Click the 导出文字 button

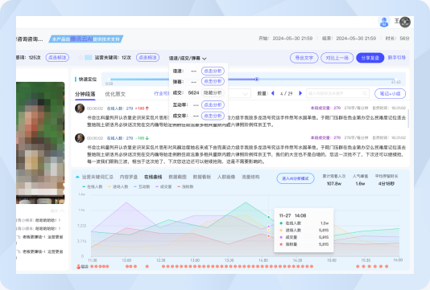[304, 58]
